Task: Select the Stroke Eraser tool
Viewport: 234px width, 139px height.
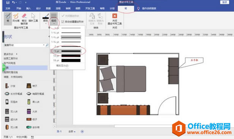Action: (x=24, y=19)
